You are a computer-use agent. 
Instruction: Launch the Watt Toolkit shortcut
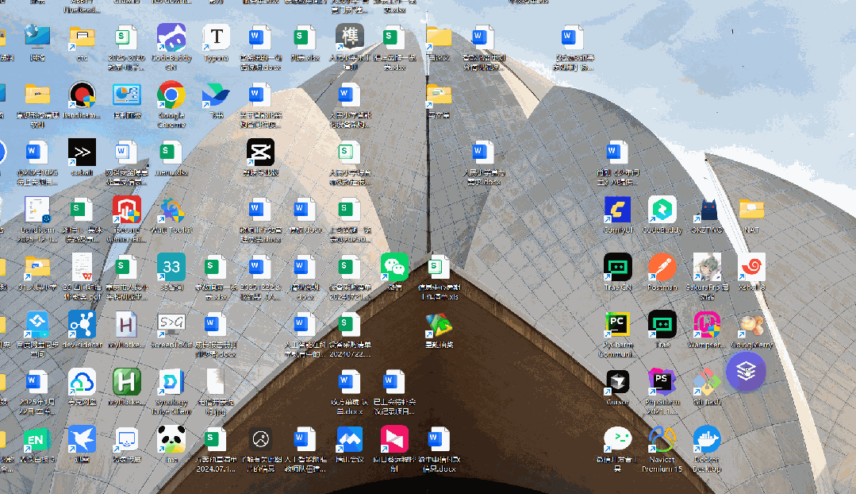(x=171, y=210)
